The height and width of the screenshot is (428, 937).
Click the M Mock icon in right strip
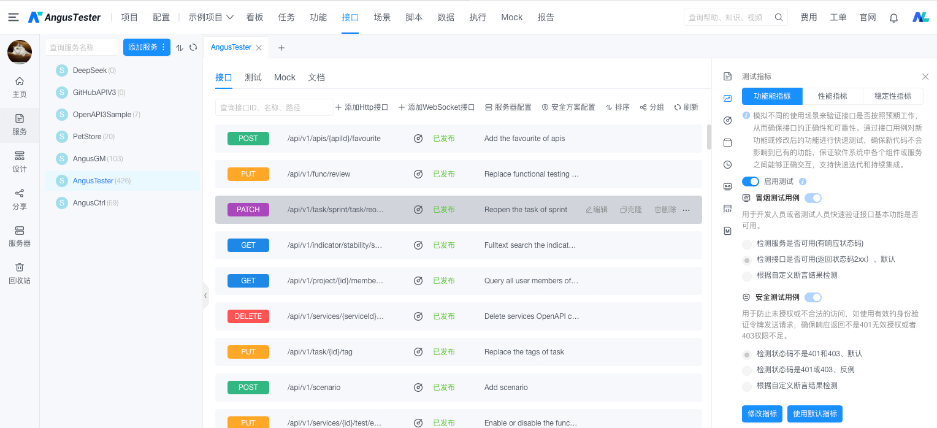tap(727, 231)
